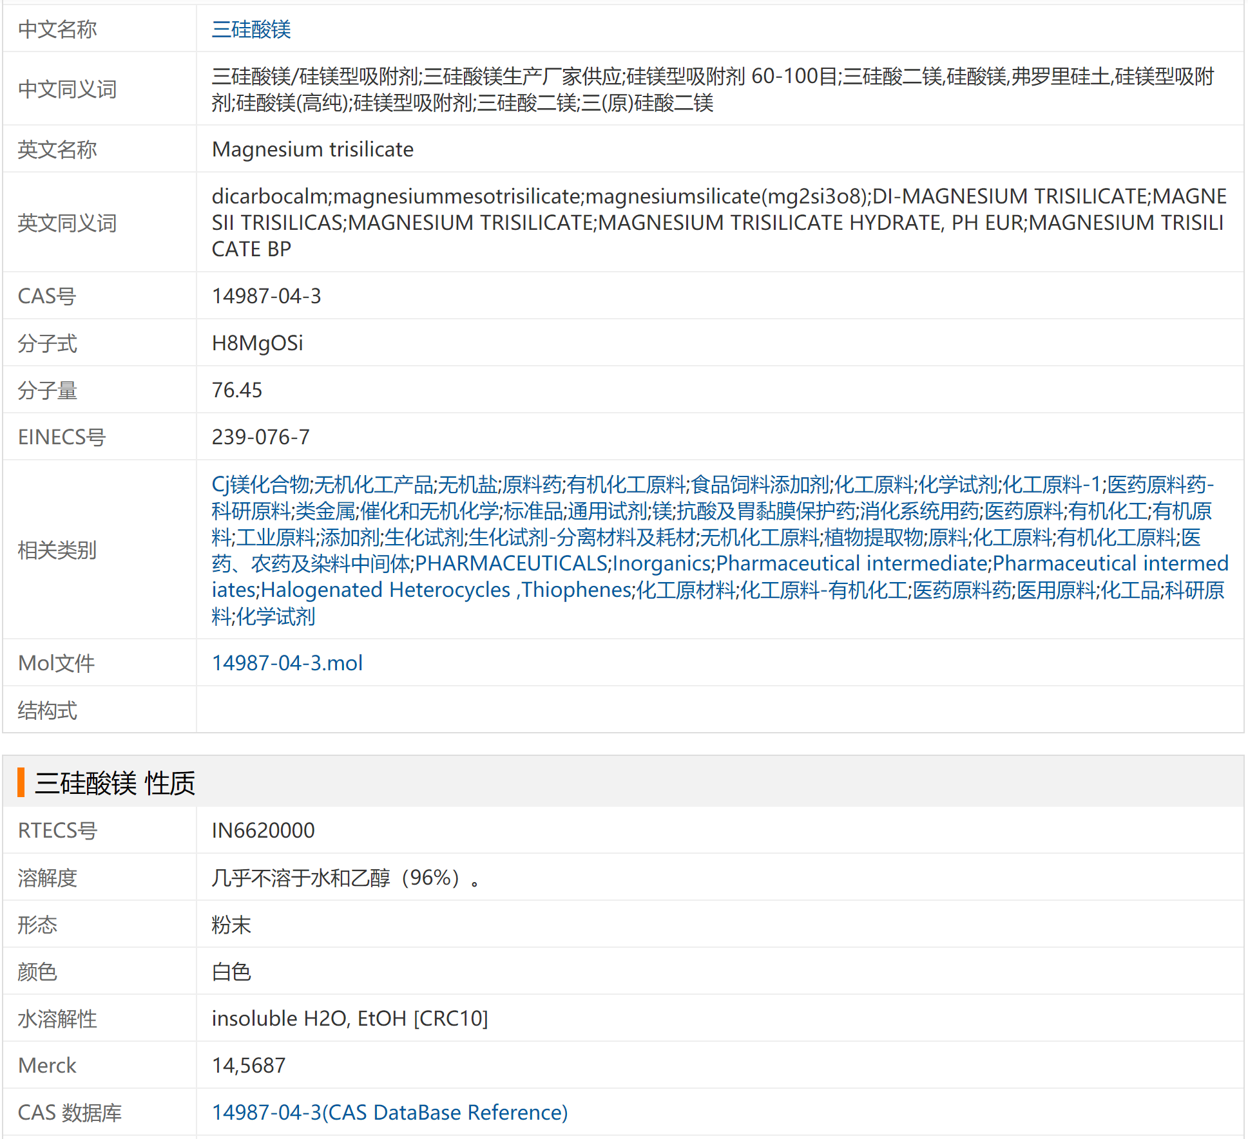This screenshot has width=1248, height=1139.
Task: Open the Halogenated Heterocycles category link
Action: pyautogui.click(x=385, y=590)
